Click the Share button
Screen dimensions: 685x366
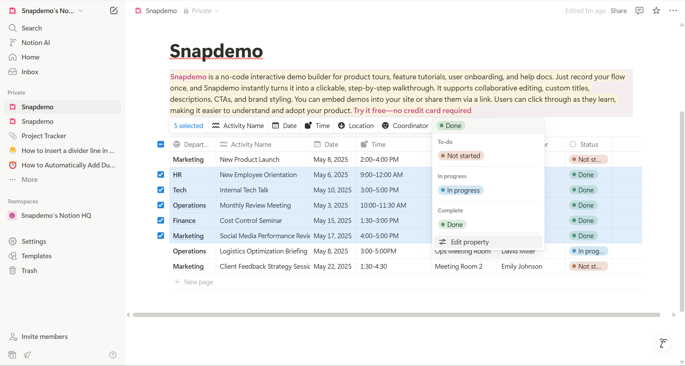(618, 11)
